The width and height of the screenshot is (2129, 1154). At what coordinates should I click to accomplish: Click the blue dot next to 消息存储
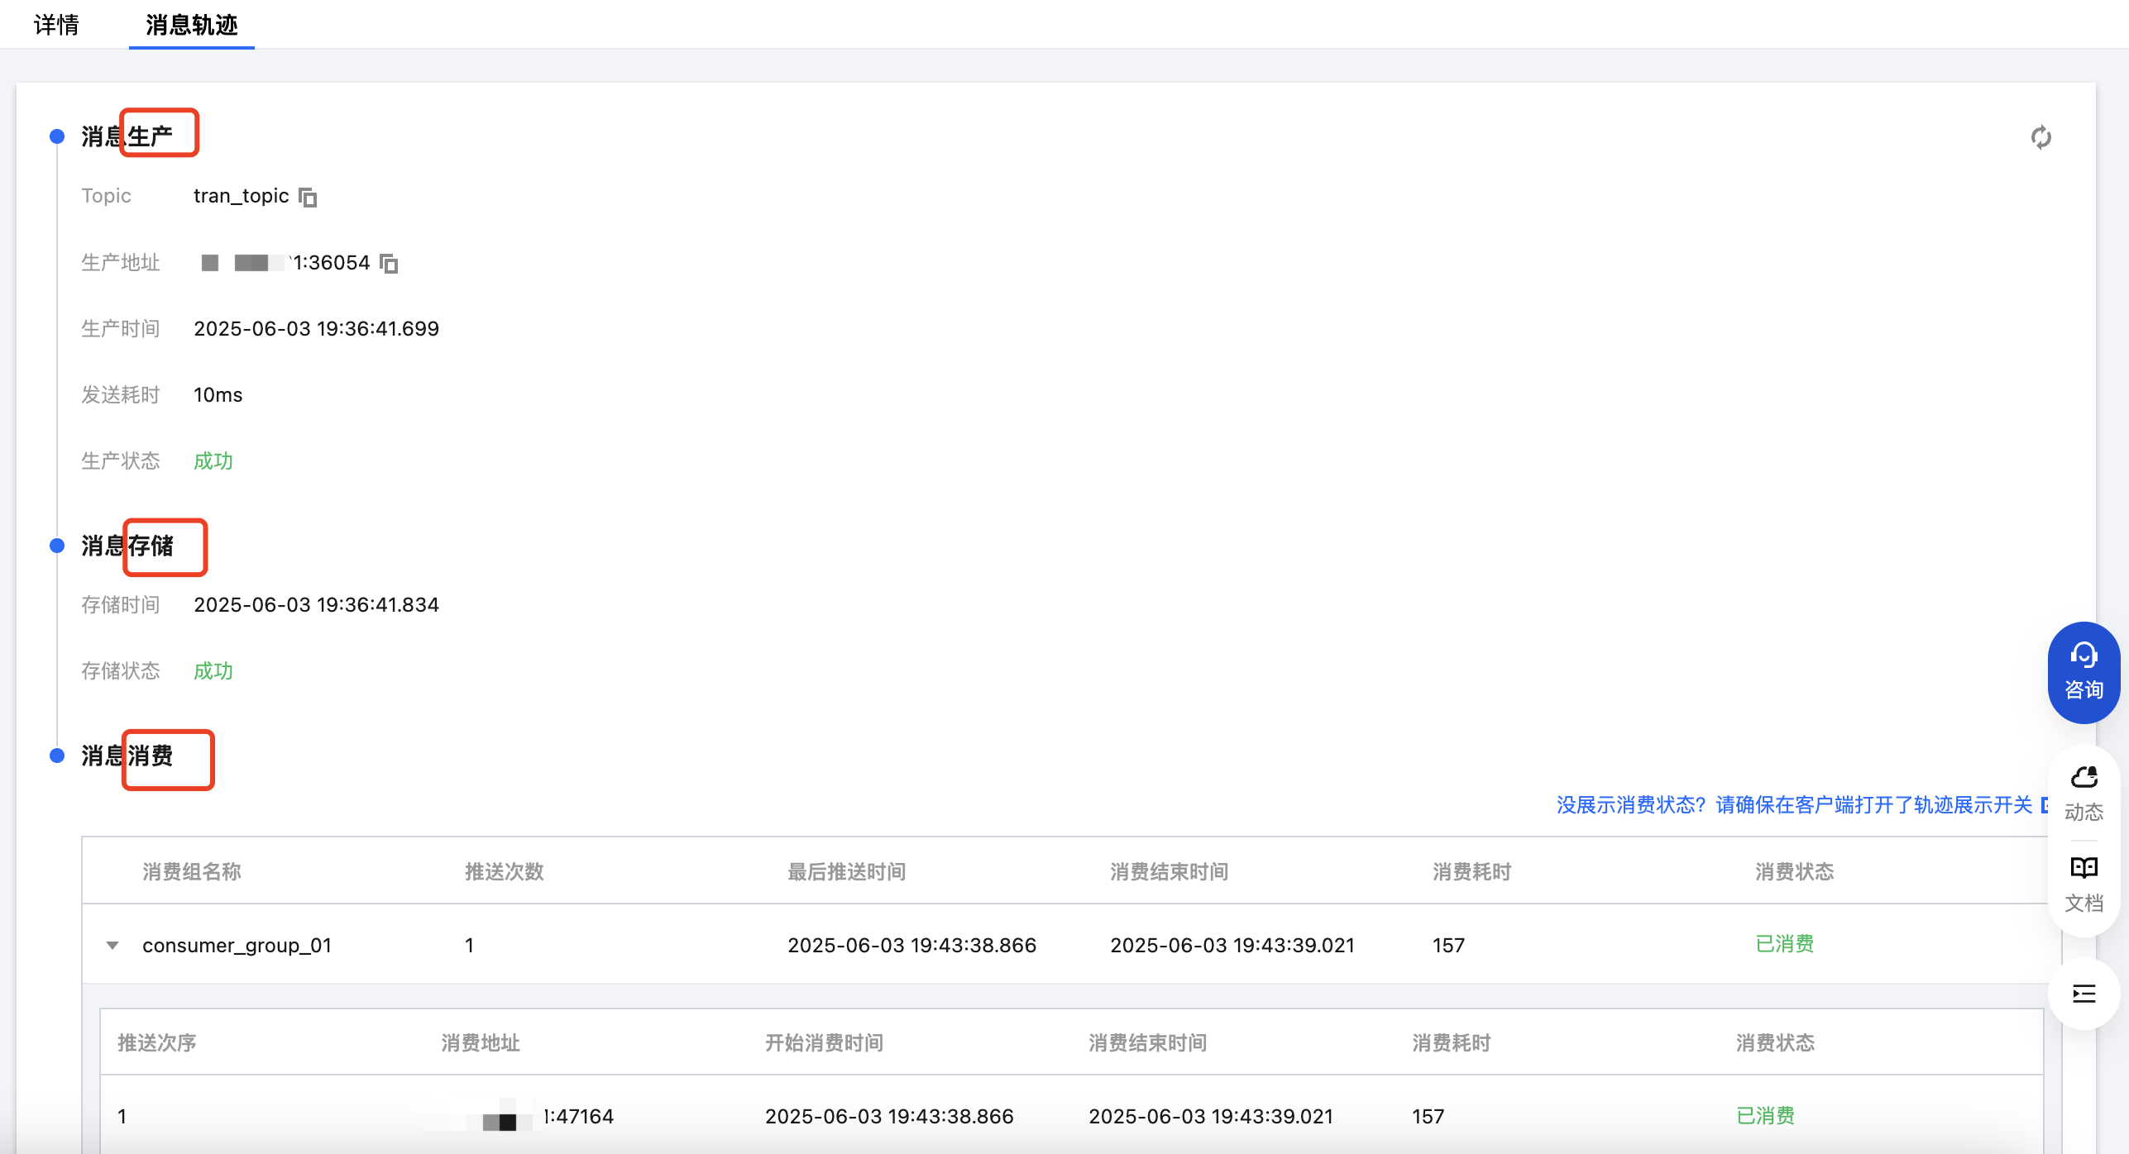(x=57, y=546)
